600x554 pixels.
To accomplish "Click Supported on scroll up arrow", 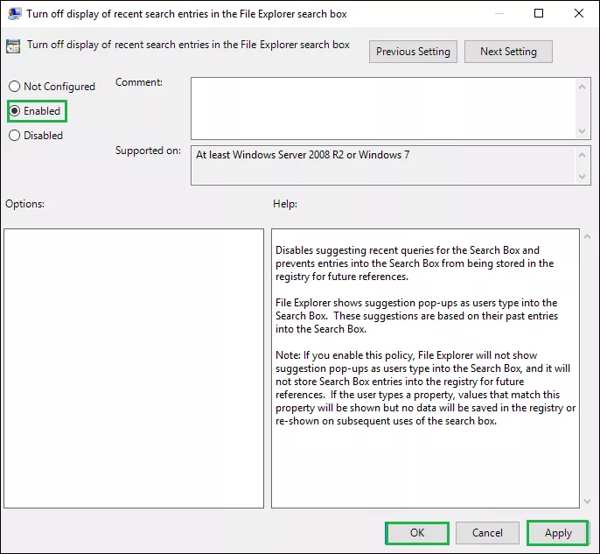I will (x=582, y=155).
